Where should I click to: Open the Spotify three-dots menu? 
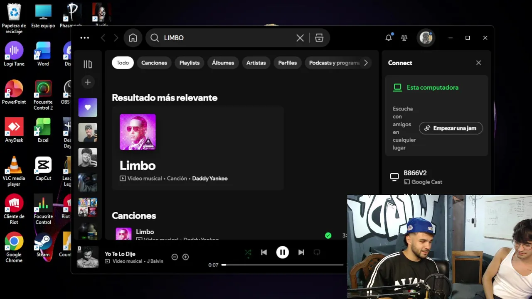pyautogui.click(x=84, y=38)
